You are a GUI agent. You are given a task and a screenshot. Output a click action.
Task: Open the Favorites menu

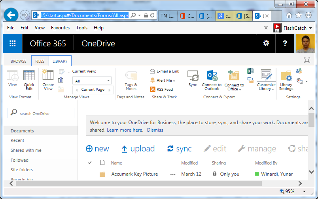[60, 28]
